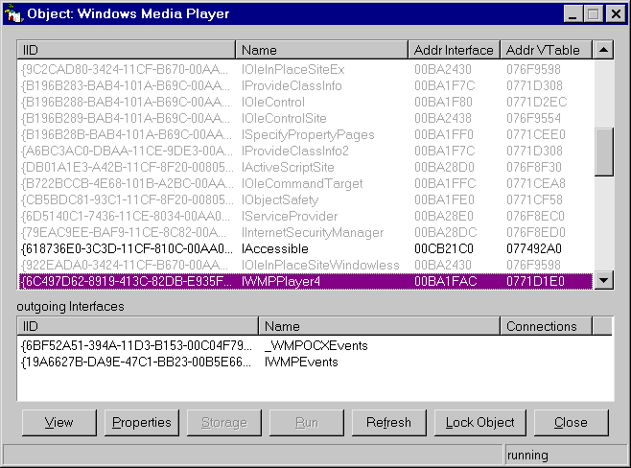The width and height of the screenshot is (631, 468).
Task: Click the Object window title bar icon
Action: pos(13,14)
